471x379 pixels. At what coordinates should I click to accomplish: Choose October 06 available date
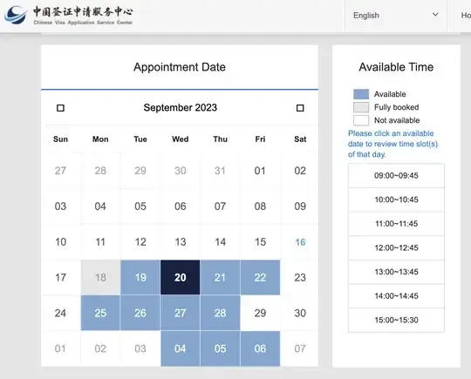click(x=260, y=349)
